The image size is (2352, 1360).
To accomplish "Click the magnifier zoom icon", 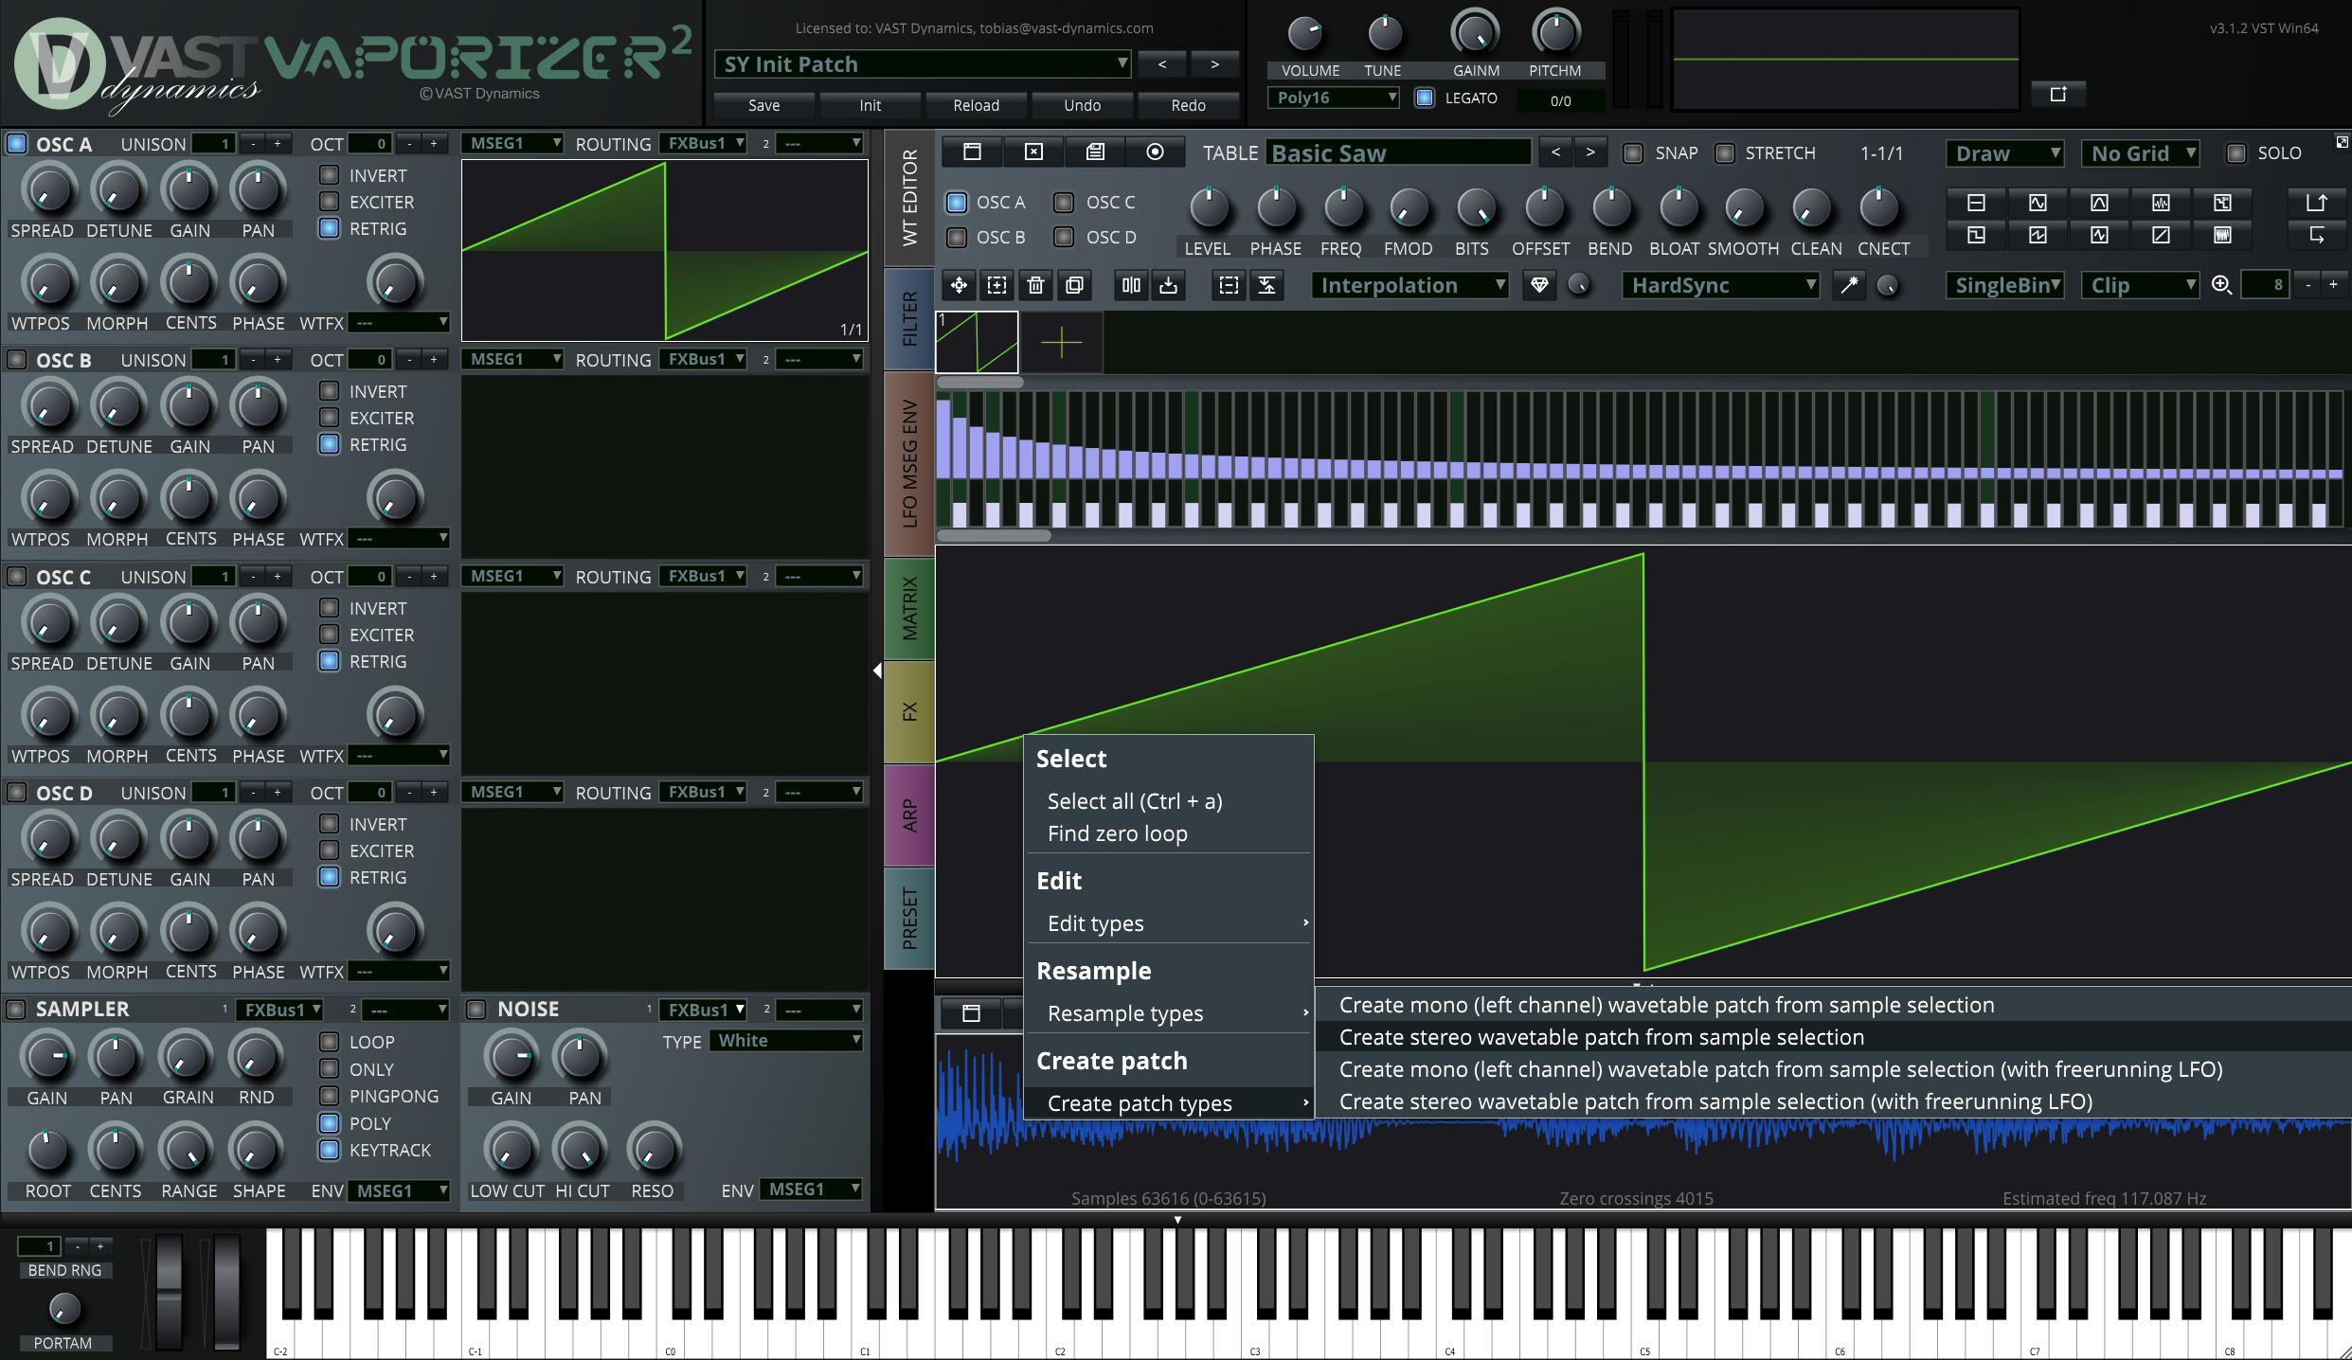I will 2221,285.
